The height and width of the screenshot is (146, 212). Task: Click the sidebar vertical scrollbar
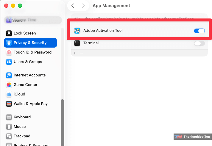62,123
